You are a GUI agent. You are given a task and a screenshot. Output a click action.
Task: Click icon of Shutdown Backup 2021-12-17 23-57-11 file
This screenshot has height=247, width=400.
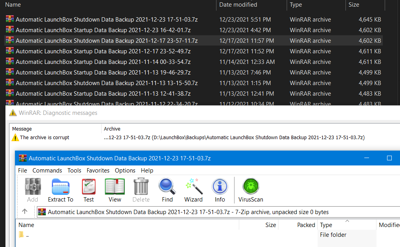10,40
